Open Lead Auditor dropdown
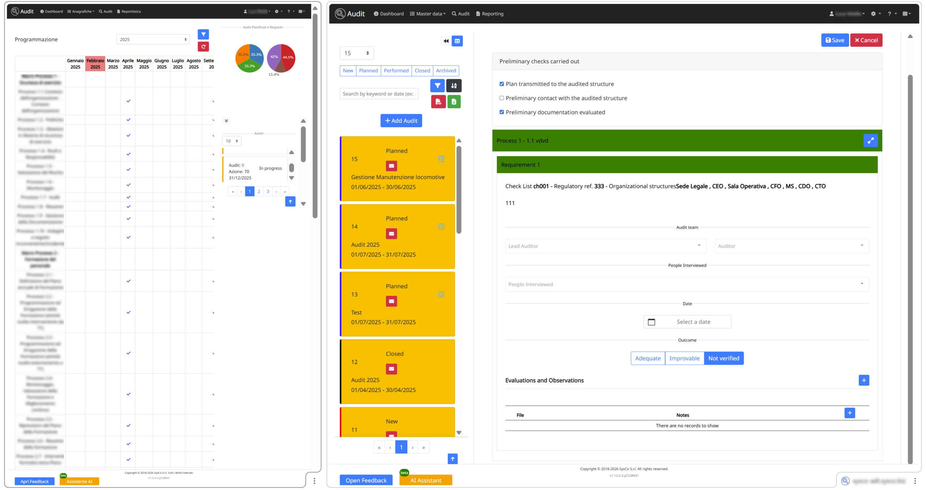This screenshot has width=926, height=490. [x=606, y=246]
